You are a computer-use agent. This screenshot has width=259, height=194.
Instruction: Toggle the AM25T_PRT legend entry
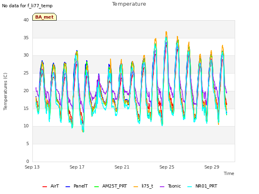point(110,186)
